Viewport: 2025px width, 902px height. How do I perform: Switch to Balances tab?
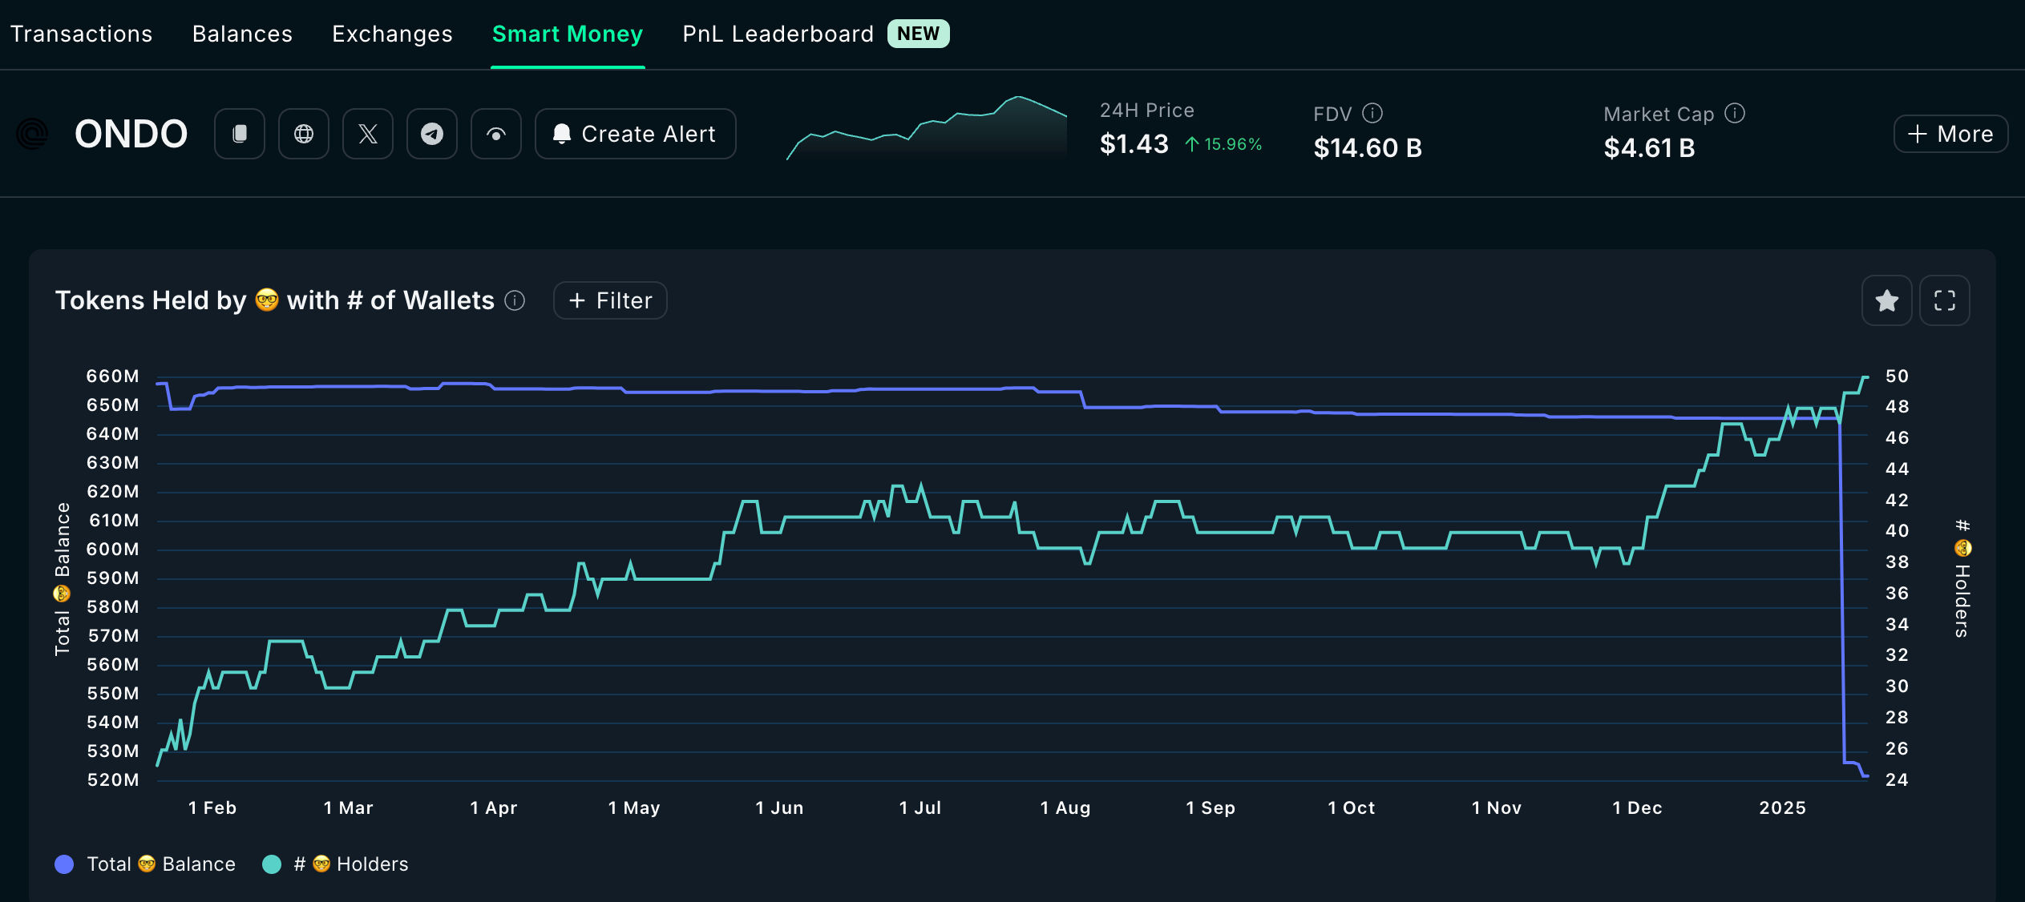point(242,34)
